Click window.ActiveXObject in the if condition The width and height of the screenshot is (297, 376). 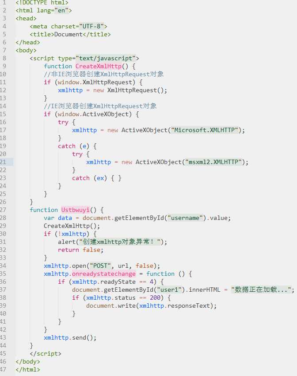pyautogui.click(x=93, y=114)
